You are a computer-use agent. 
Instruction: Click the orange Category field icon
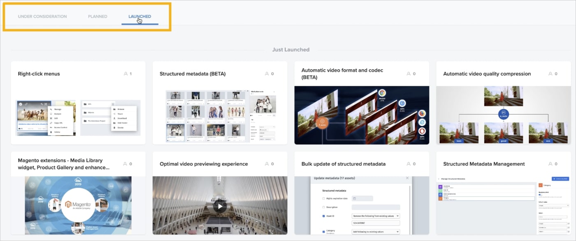click(x=540, y=185)
